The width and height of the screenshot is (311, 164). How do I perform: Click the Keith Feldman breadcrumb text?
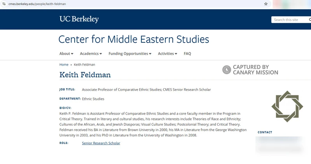pyautogui.click(x=84, y=65)
